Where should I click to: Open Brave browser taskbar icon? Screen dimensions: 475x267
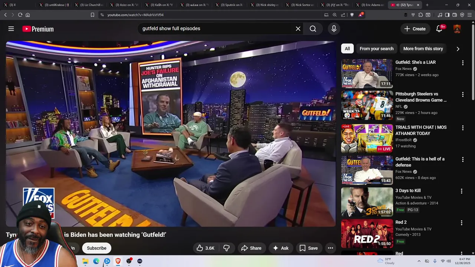click(118, 261)
